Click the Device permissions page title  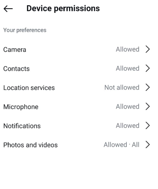click(x=63, y=9)
